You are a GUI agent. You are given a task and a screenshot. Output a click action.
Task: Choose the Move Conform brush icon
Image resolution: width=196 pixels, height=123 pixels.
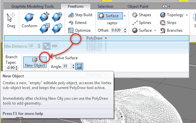(x=44, y=17)
